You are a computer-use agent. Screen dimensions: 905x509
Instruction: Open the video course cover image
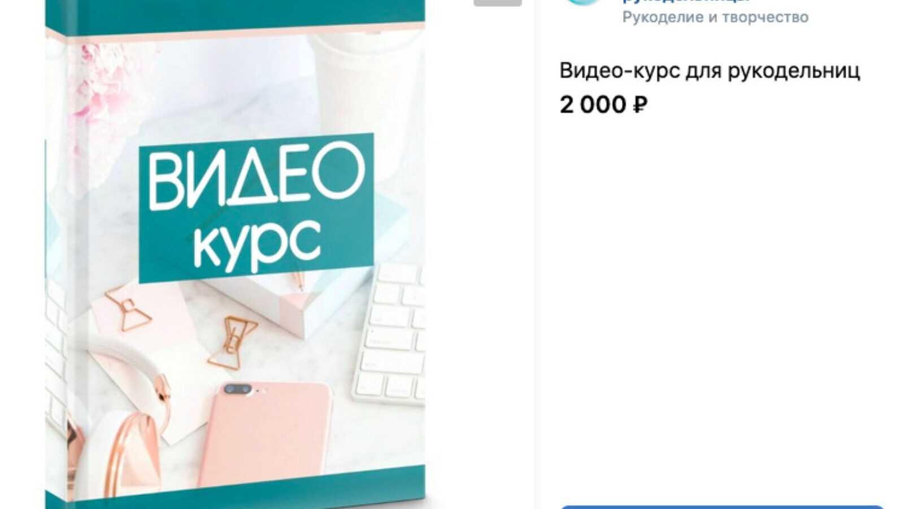click(x=235, y=254)
